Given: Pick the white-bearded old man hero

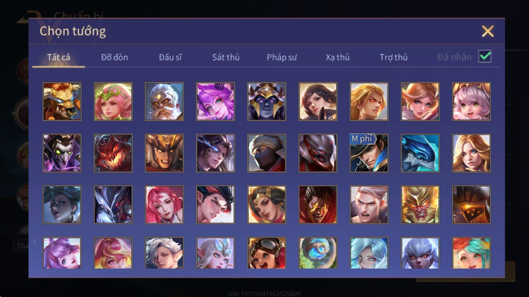Looking at the screenshot, I should tap(164, 102).
